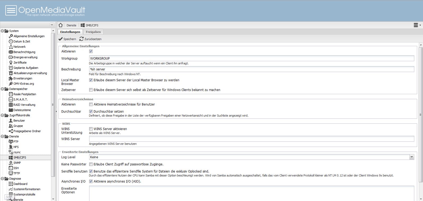The height and width of the screenshot is (201, 423).
Task: Open the top-right hamburger menu dropdown
Action: (x=417, y=25)
